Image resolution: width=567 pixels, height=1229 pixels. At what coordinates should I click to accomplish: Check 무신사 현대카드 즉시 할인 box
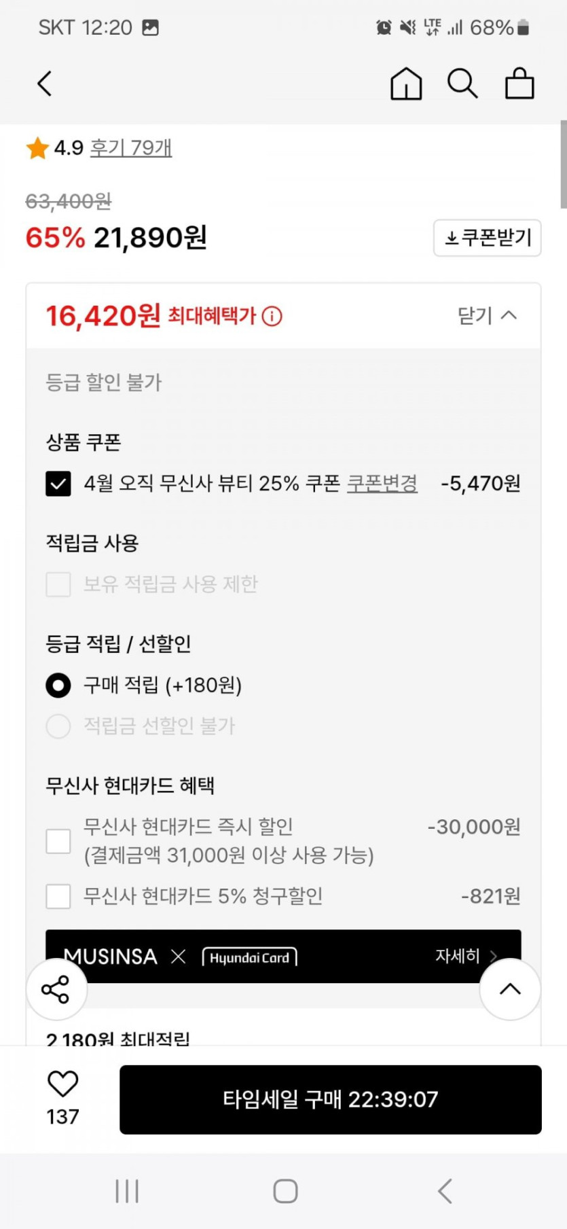pos(58,841)
